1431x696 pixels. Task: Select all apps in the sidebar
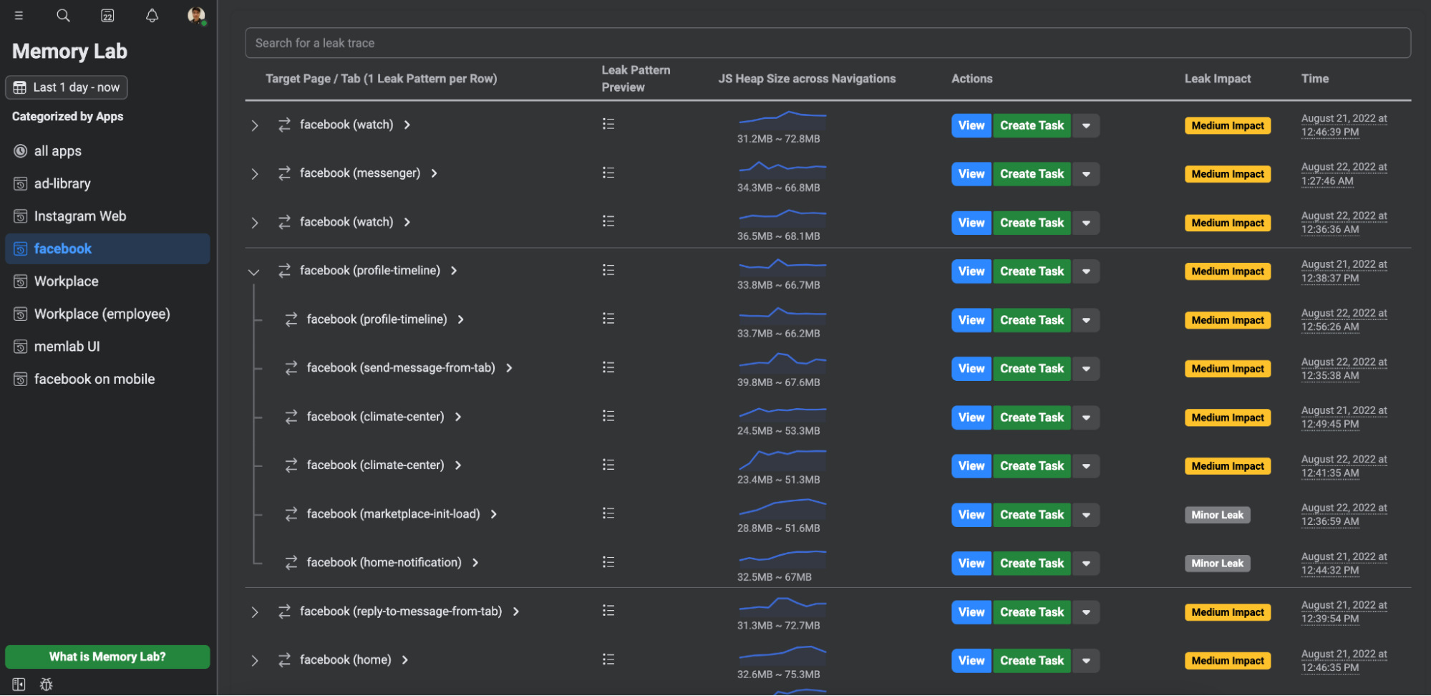coord(57,150)
